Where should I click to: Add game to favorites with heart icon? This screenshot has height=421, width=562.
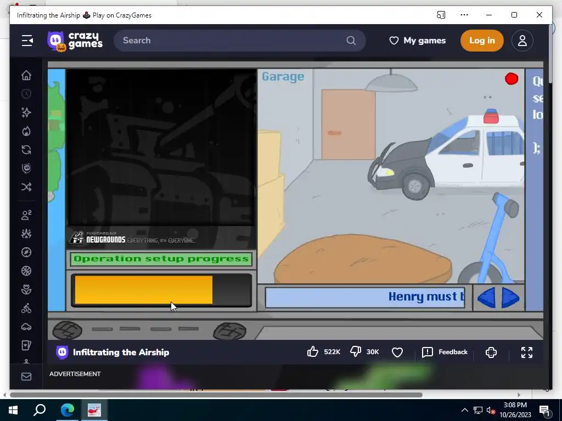(397, 352)
